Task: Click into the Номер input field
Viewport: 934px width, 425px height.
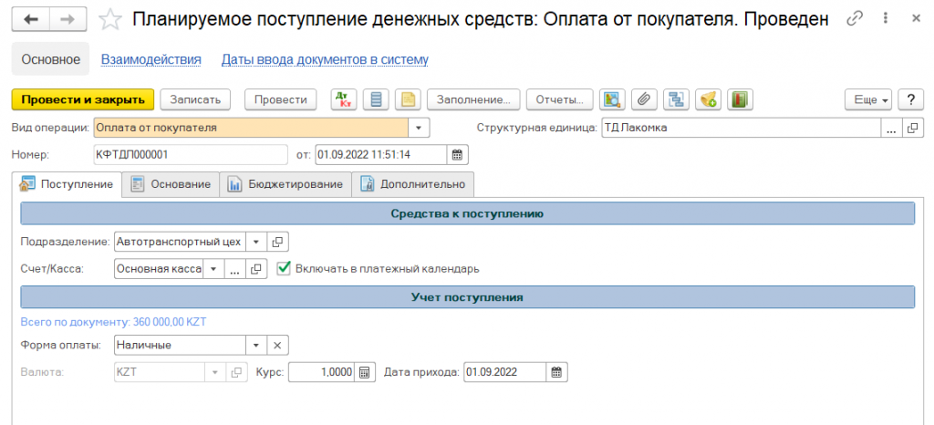Action: click(x=190, y=154)
